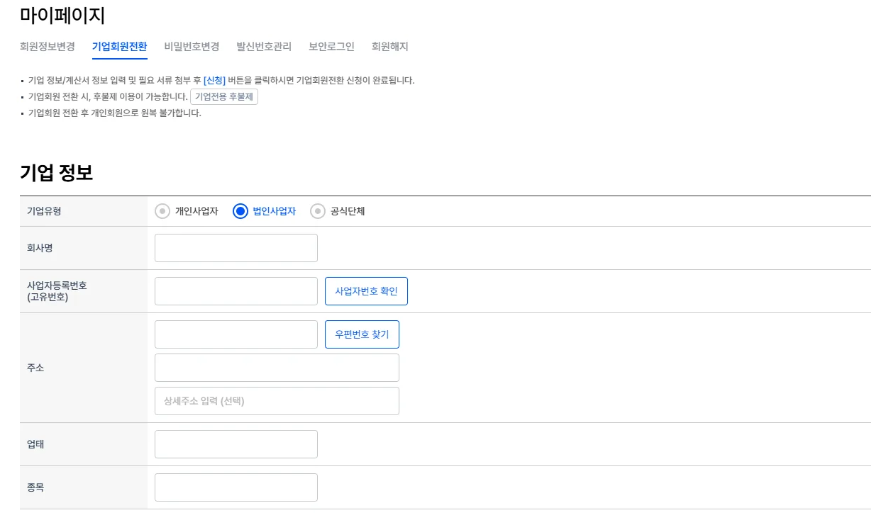The height and width of the screenshot is (520, 891).
Task: Select the 개인사업자 radio button
Action: click(162, 211)
